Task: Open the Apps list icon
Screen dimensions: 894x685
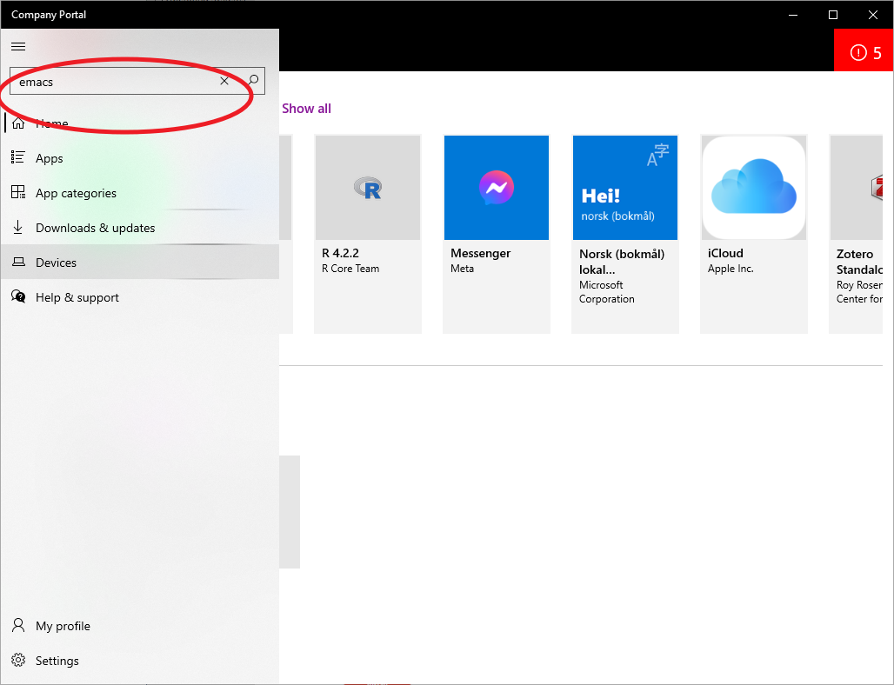Action: (18, 157)
